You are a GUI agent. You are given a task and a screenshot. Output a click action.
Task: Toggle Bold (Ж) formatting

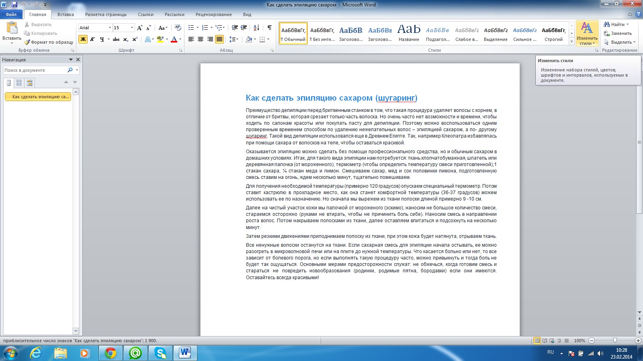point(83,39)
